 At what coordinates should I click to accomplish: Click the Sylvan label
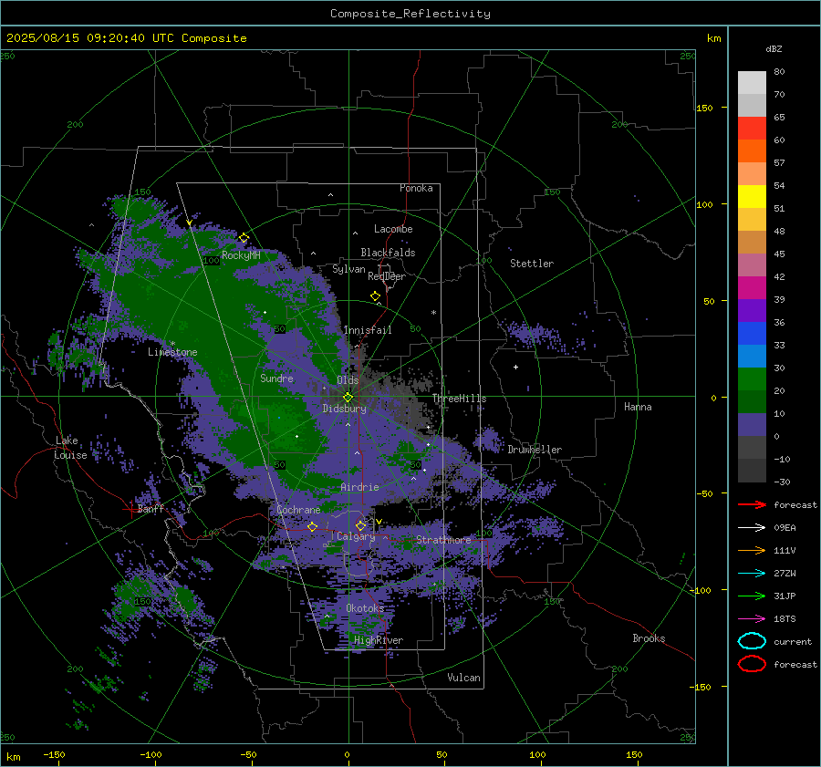[x=348, y=269]
